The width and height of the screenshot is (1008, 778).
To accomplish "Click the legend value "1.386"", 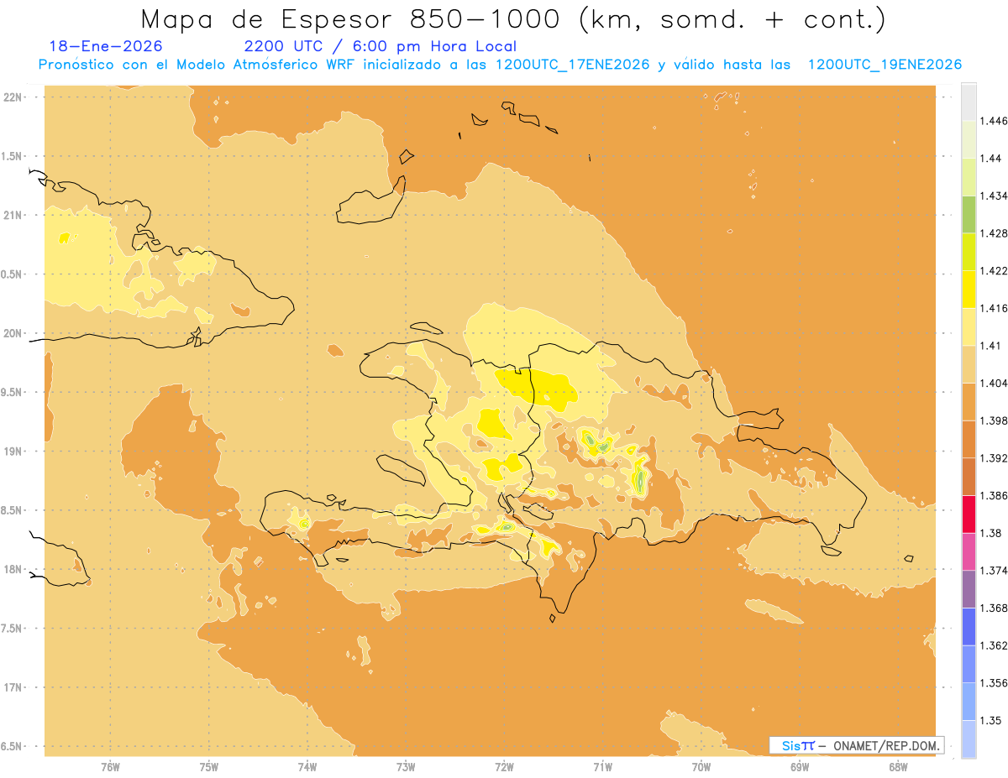I will pyautogui.click(x=995, y=495).
